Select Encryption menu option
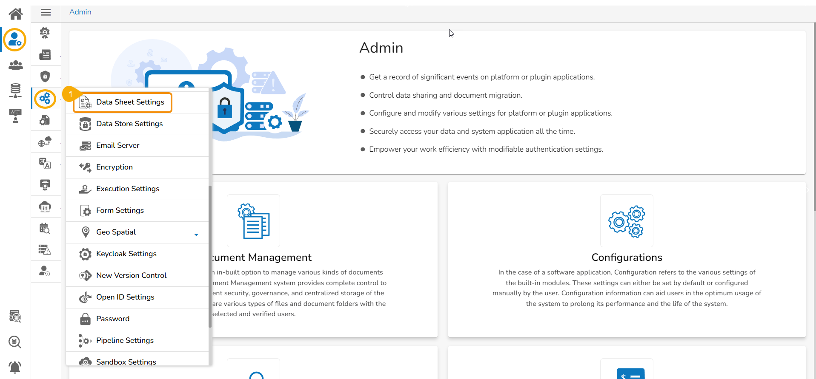 [x=114, y=167]
